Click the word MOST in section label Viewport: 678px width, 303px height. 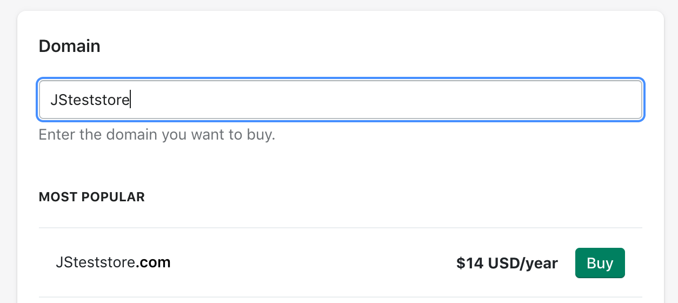[57, 197]
